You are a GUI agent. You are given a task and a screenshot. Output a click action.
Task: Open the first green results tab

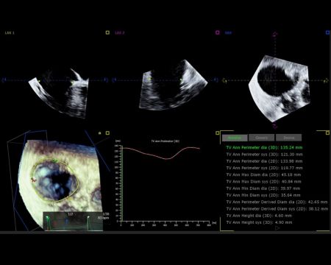click(x=235, y=138)
